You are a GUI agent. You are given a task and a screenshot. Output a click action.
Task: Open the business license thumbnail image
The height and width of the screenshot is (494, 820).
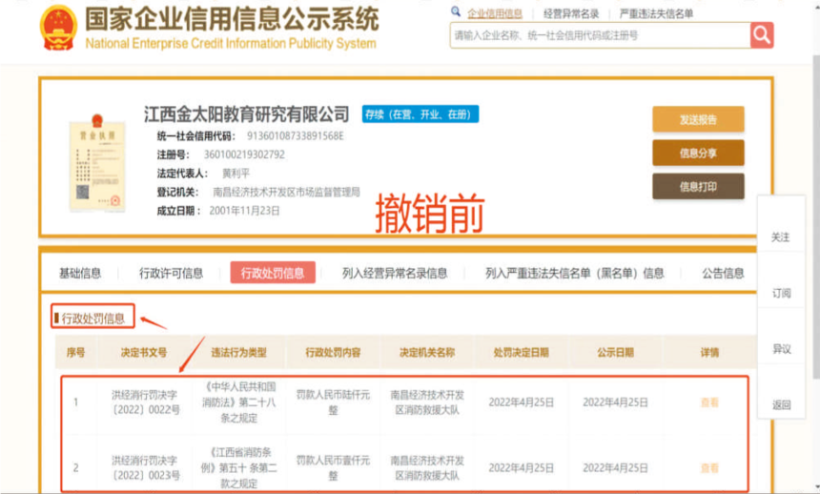coord(97,164)
